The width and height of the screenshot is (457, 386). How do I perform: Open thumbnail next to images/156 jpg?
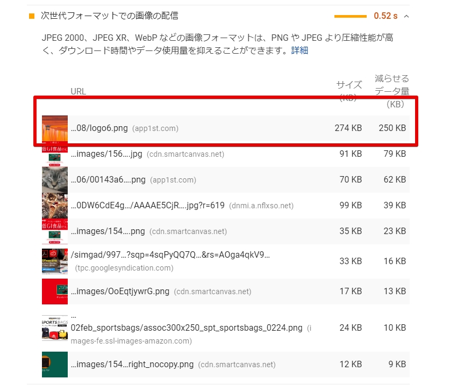55,154
